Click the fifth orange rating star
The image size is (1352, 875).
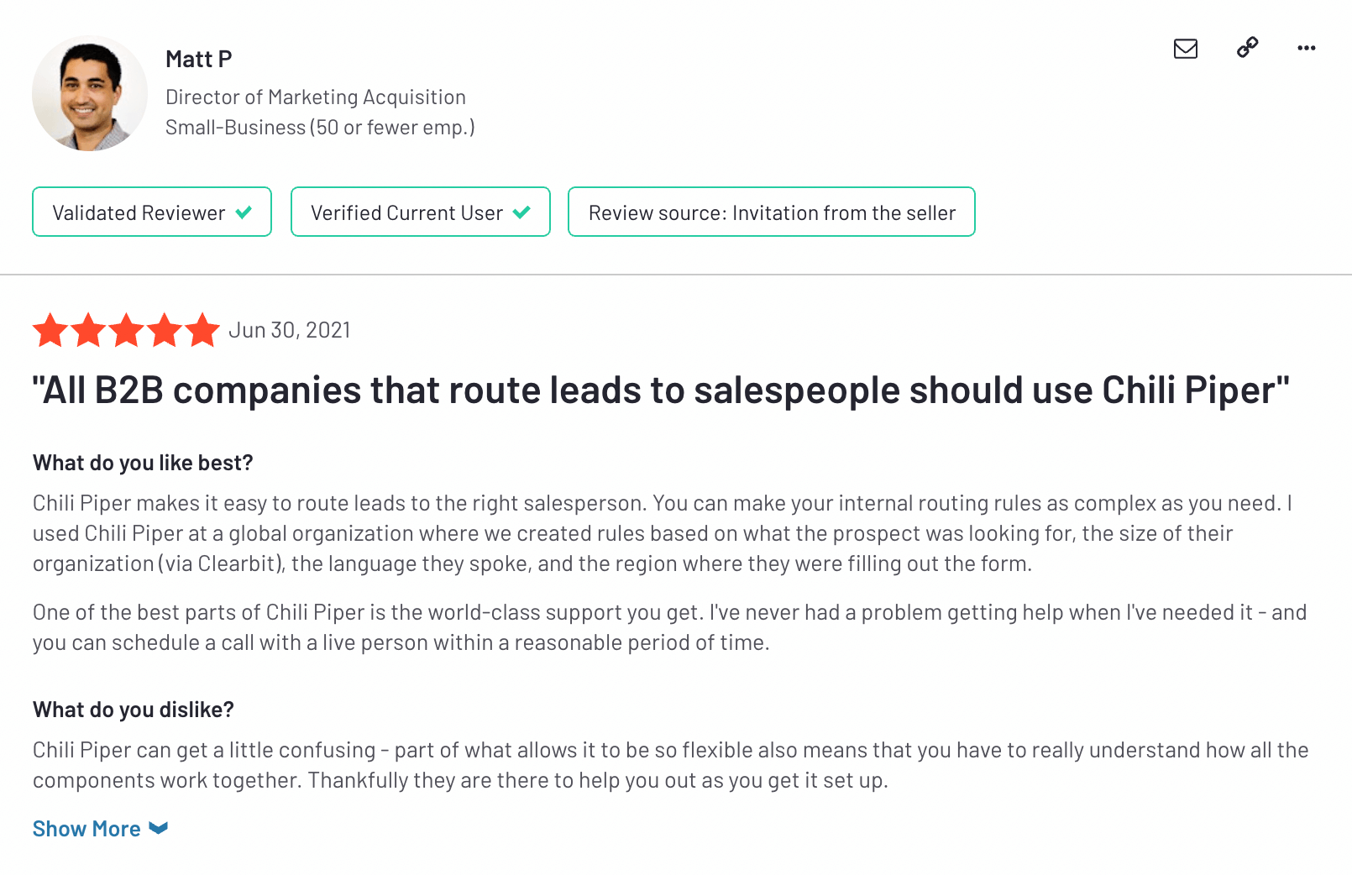pyautogui.click(x=202, y=330)
